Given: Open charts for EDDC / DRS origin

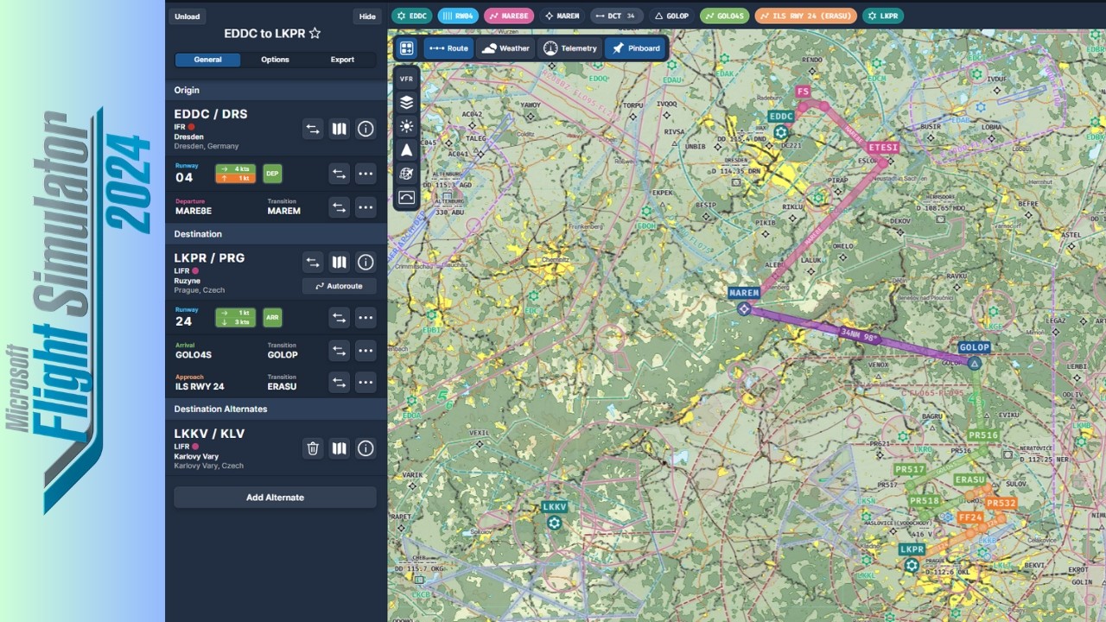Looking at the screenshot, I should point(340,129).
